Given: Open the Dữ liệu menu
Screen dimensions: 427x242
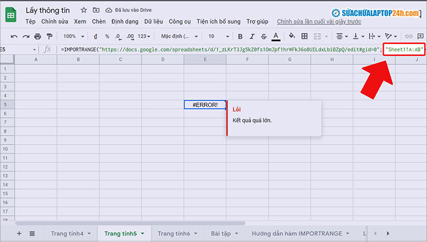Looking at the screenshot, I should (x=154, y=21).
